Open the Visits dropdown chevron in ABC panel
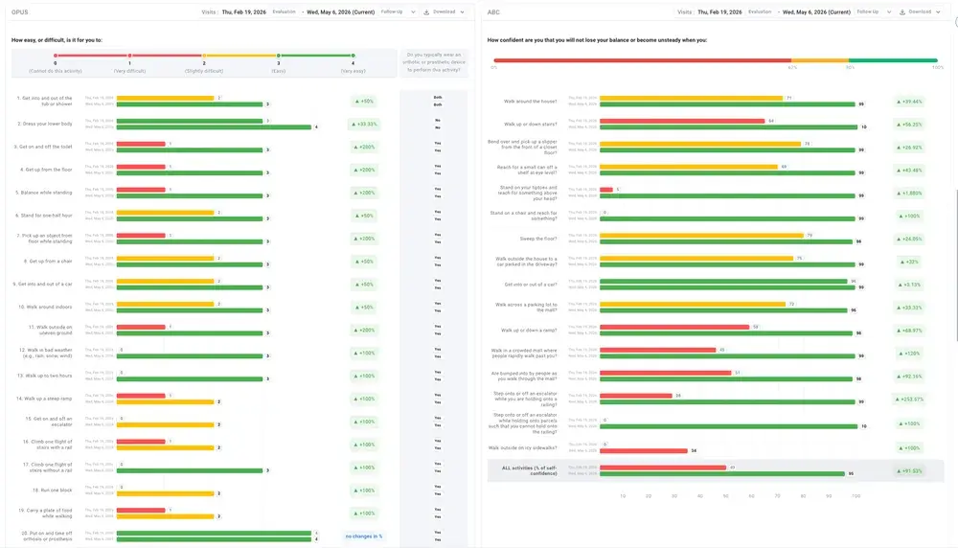The height and width of the screenshot is (548, 958). [889, 12]
